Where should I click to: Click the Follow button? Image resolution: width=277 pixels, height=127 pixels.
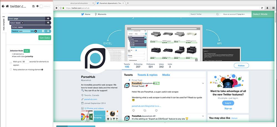coord(241,65)
